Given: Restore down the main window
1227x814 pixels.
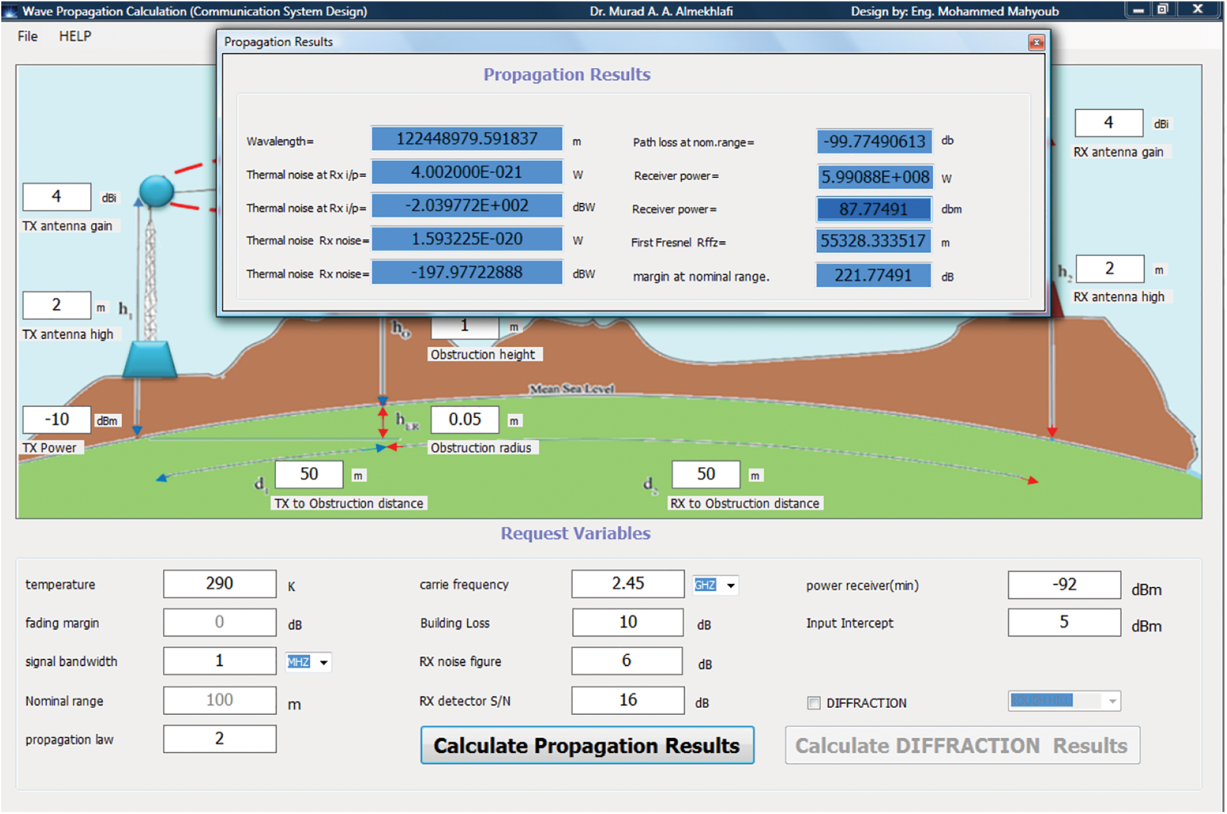Looking at the screenshot, I should pyautogui.click(x=1163, y=10).
